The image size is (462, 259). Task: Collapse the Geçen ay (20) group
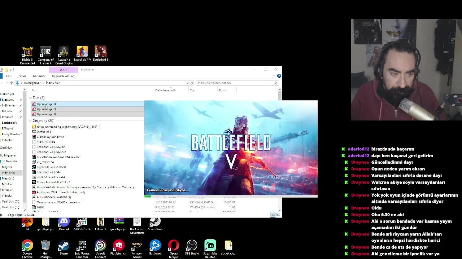[31, 121]
